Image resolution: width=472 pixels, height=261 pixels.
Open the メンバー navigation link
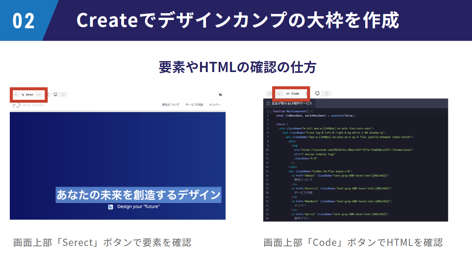click(214, 105)
